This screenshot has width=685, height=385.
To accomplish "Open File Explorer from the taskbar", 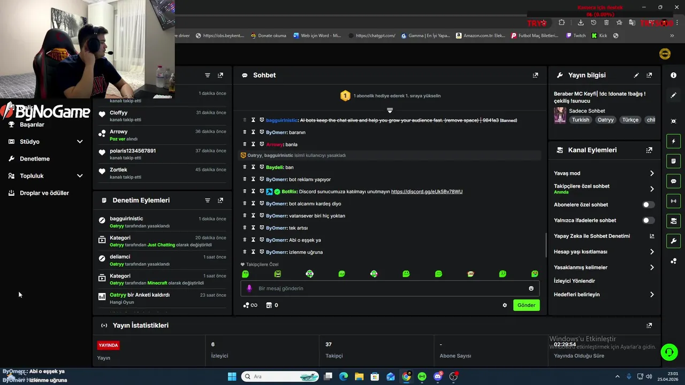I will [x=359, y=376].
